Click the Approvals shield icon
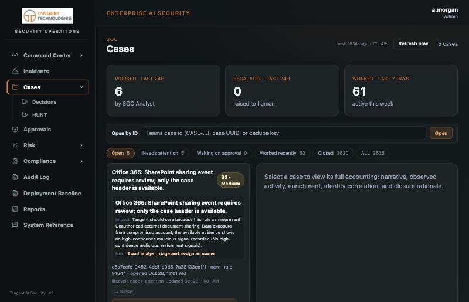 [15, 129]
